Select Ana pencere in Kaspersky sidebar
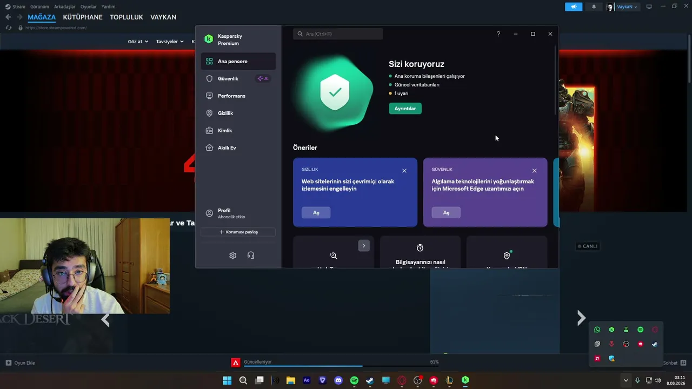Image resolution: width=692 pixels, height=389 pixels. tap(238, 62)
